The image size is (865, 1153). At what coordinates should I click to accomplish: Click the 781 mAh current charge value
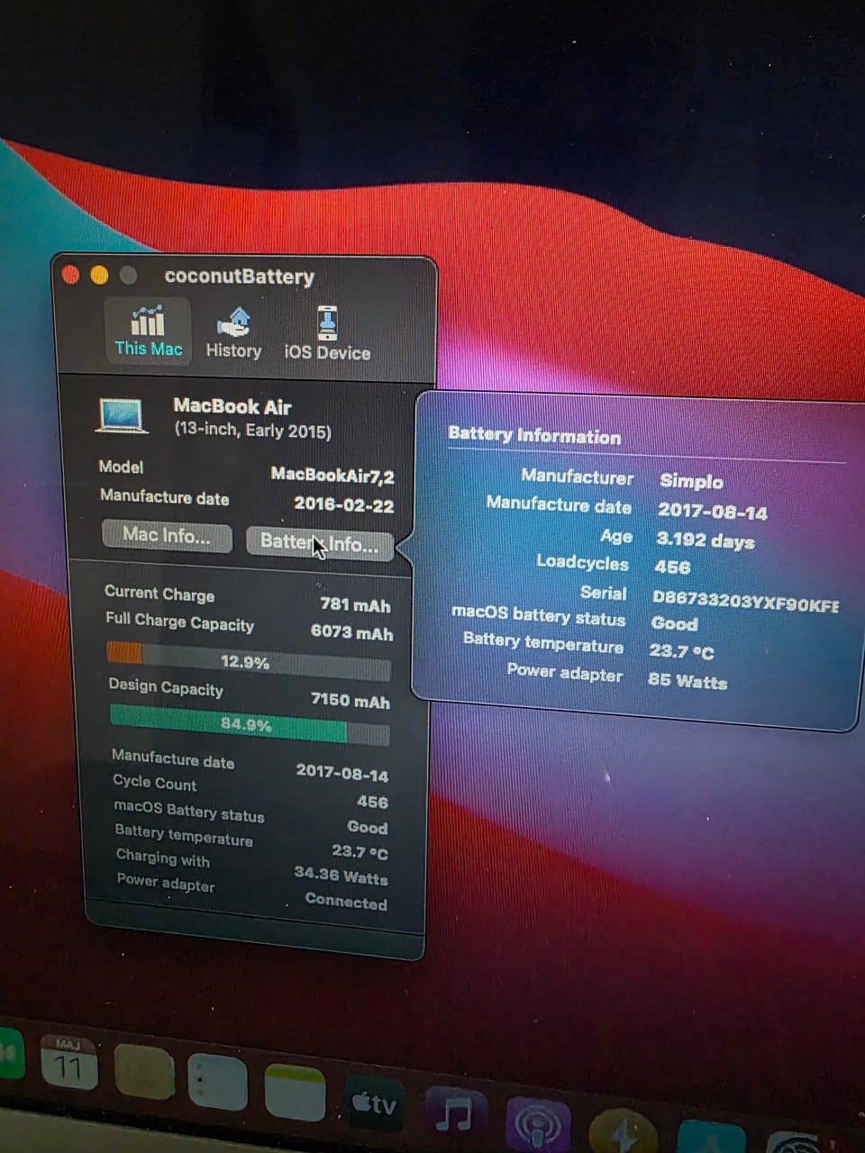coord(355,604)
